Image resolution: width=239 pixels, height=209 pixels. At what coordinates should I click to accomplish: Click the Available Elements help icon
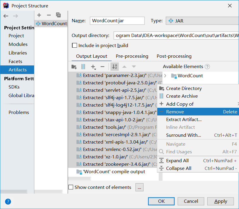(x=207, y=67)
